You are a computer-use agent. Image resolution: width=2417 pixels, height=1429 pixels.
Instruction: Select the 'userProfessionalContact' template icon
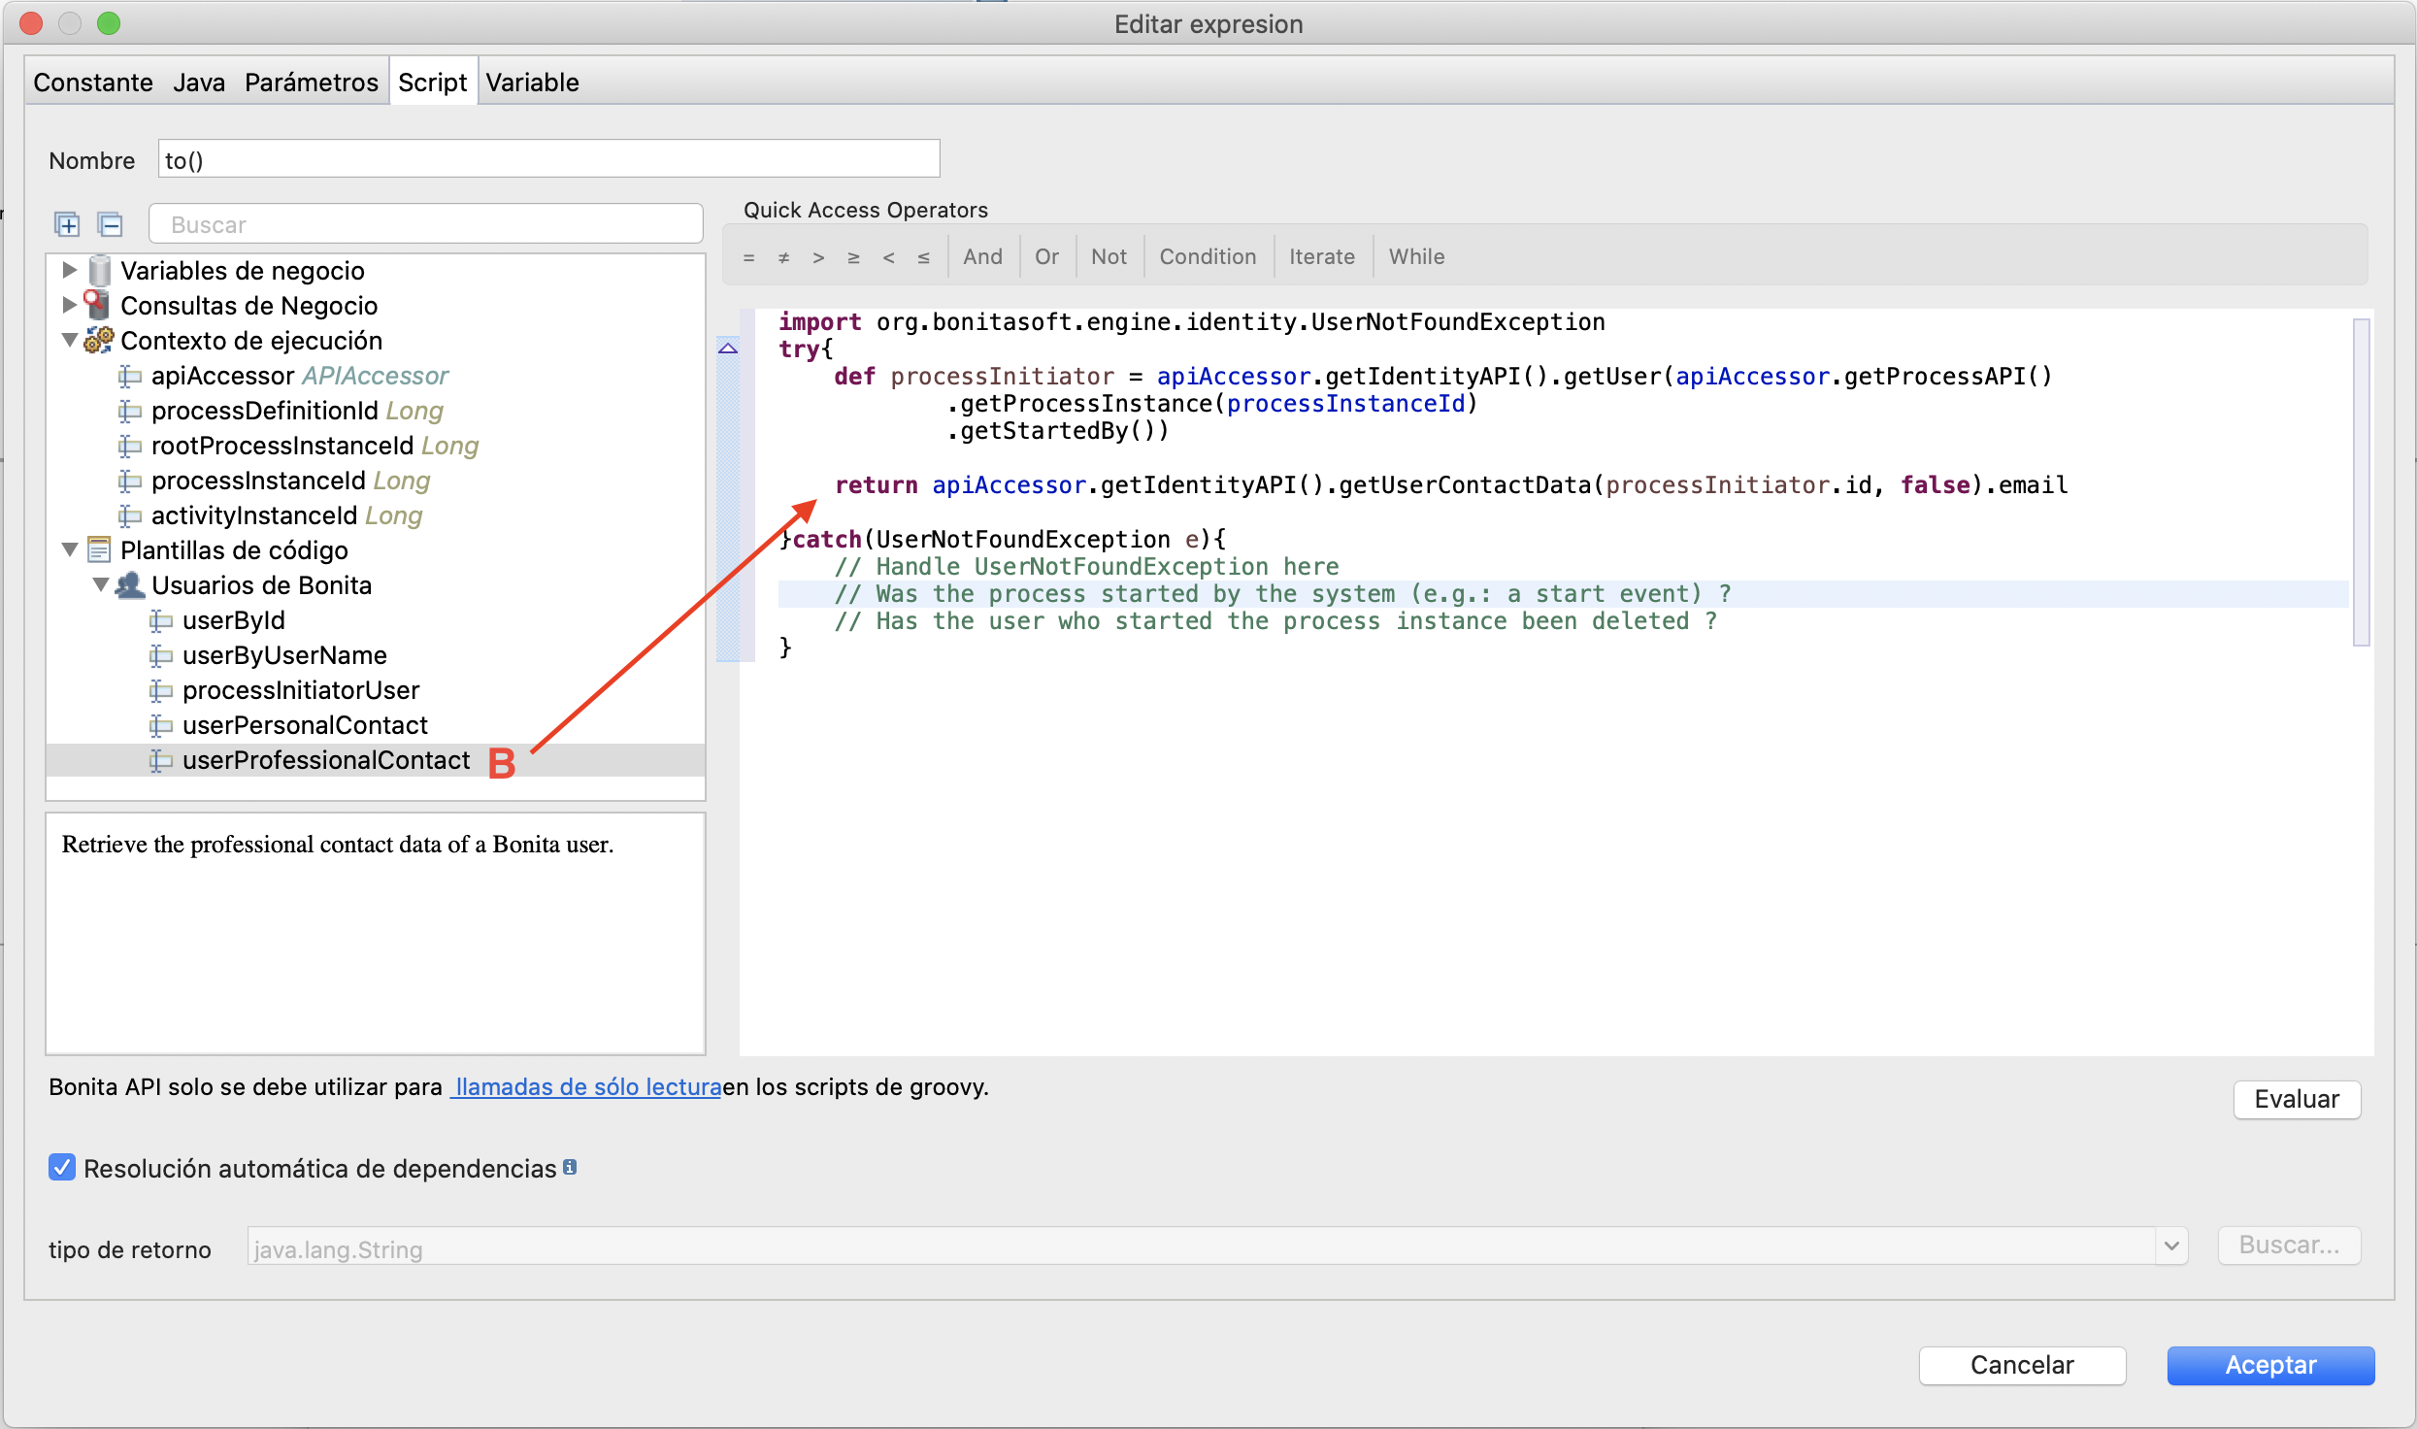(x=158, y=760)
